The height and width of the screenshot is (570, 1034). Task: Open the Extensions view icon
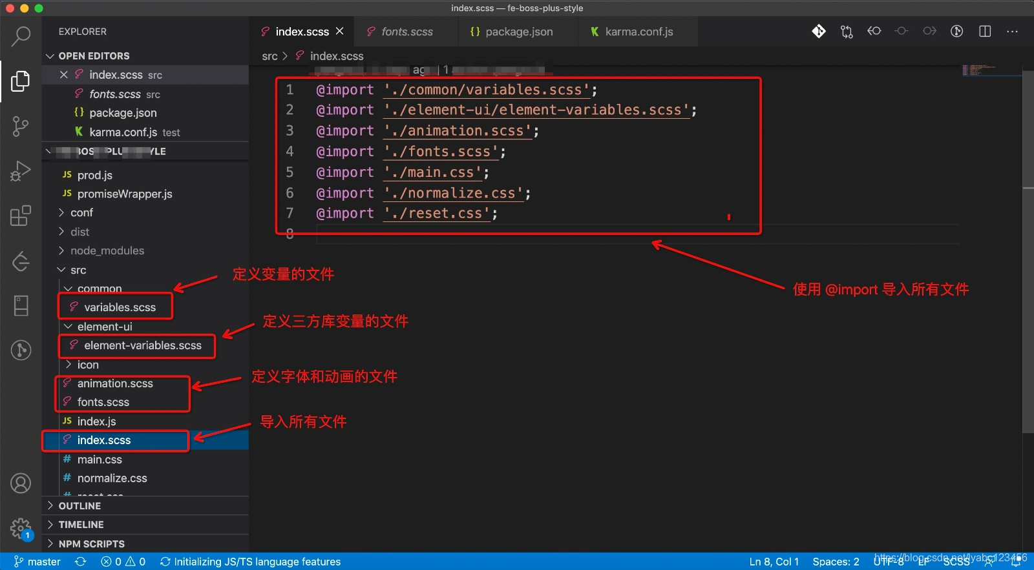21,216
